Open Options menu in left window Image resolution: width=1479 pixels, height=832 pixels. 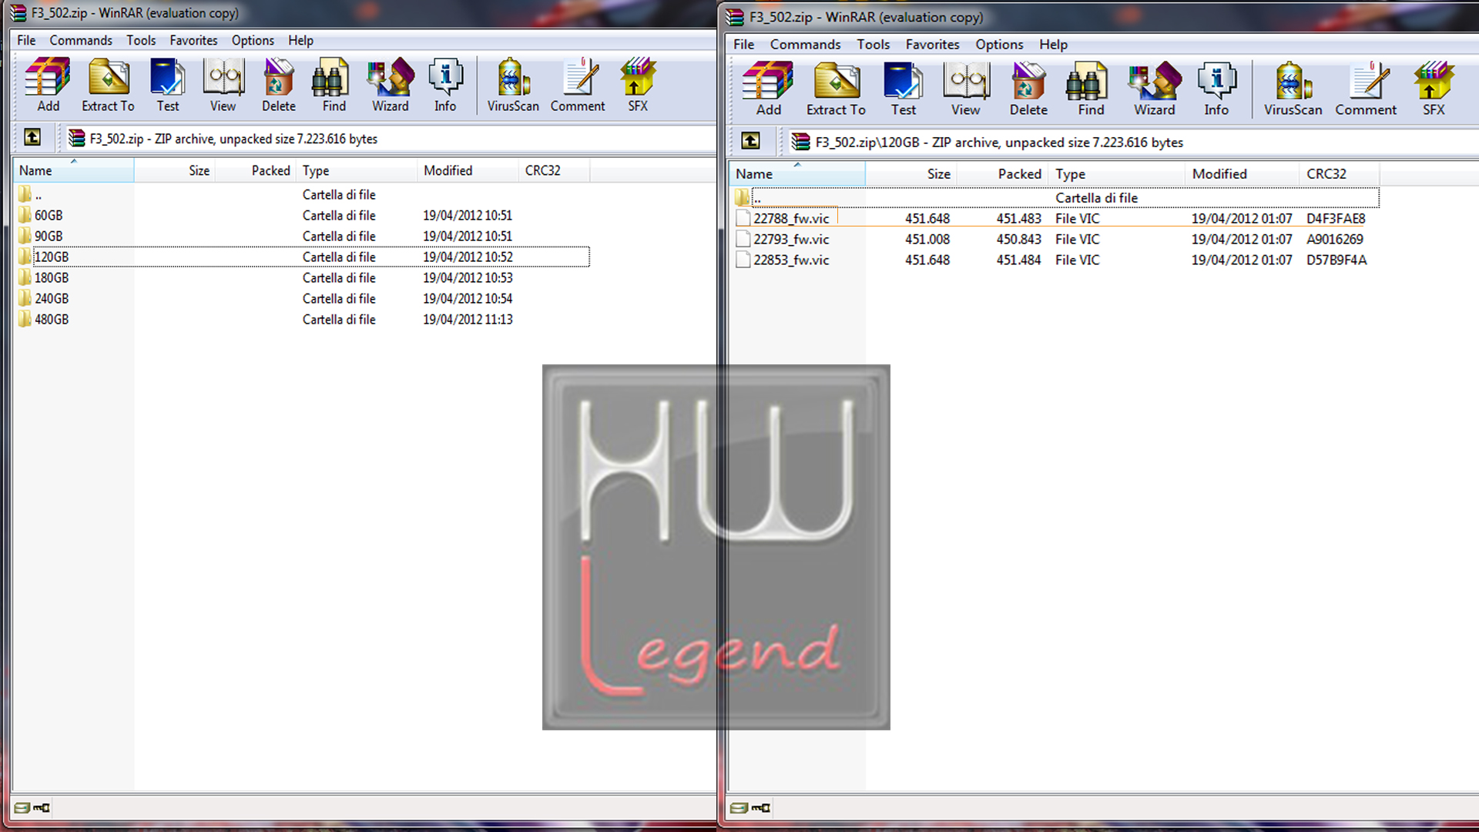(253, 40)
